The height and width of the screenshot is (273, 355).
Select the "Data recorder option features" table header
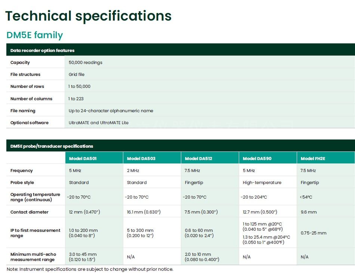42,50
